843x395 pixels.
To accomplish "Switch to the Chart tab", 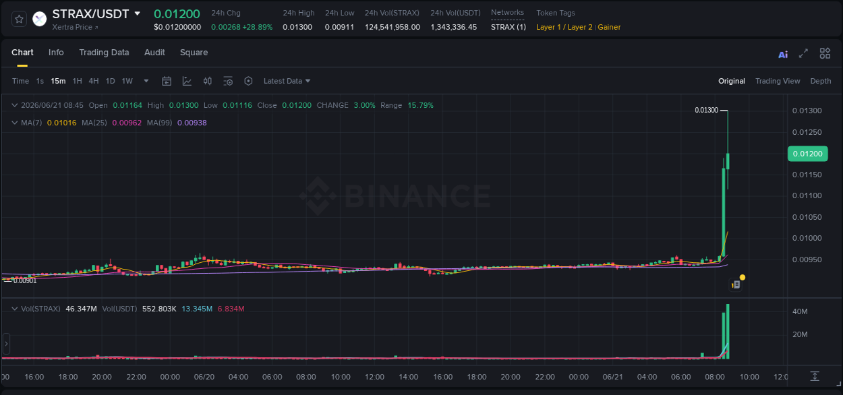I will tap(22, 53).
